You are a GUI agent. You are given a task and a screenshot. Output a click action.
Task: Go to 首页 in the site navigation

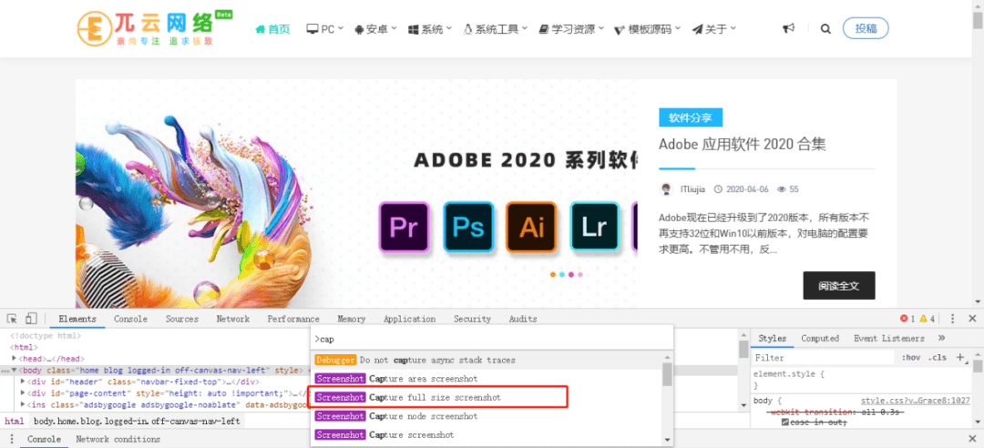coord(272,29)
